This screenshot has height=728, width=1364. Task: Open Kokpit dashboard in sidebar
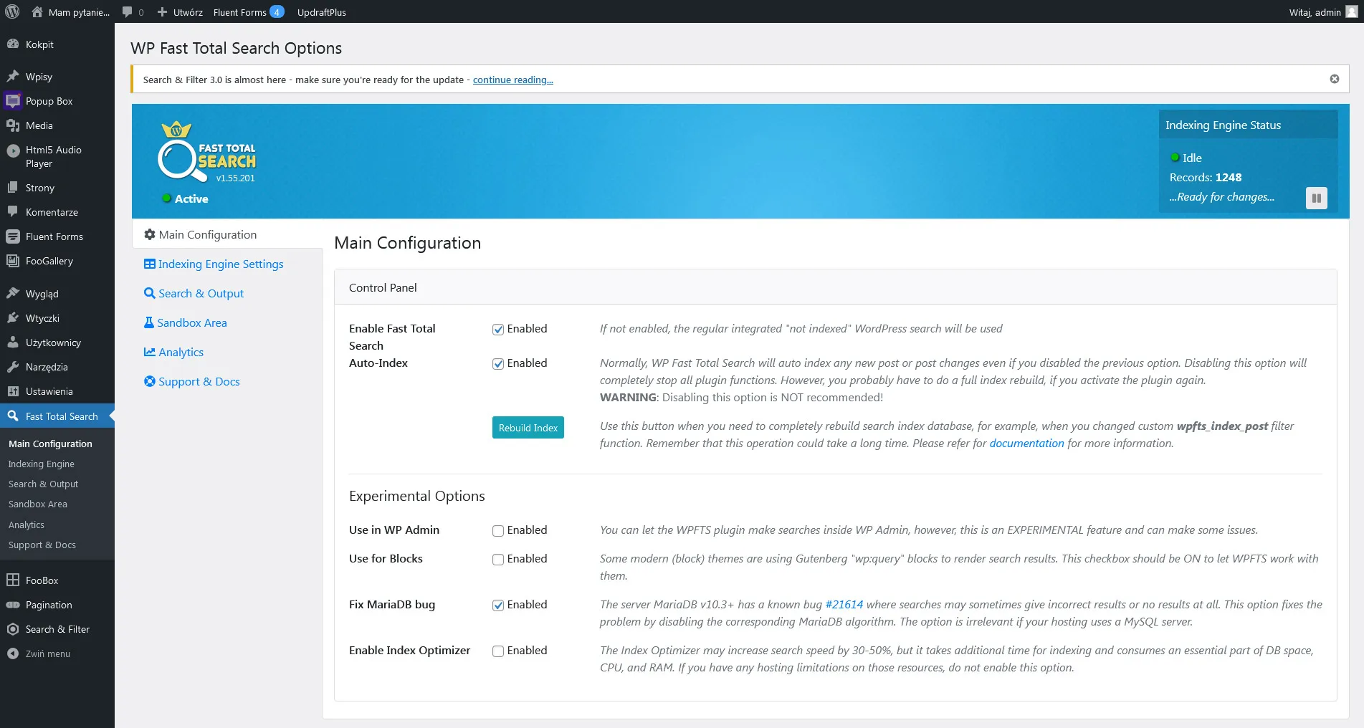(39, 44)
